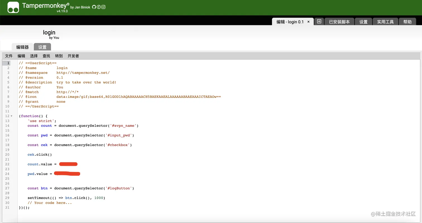
Task: Click line number 1 in the gutter
Action: [x=8, y=63]
